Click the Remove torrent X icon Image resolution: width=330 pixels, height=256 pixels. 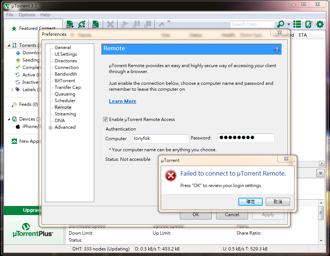110,24
